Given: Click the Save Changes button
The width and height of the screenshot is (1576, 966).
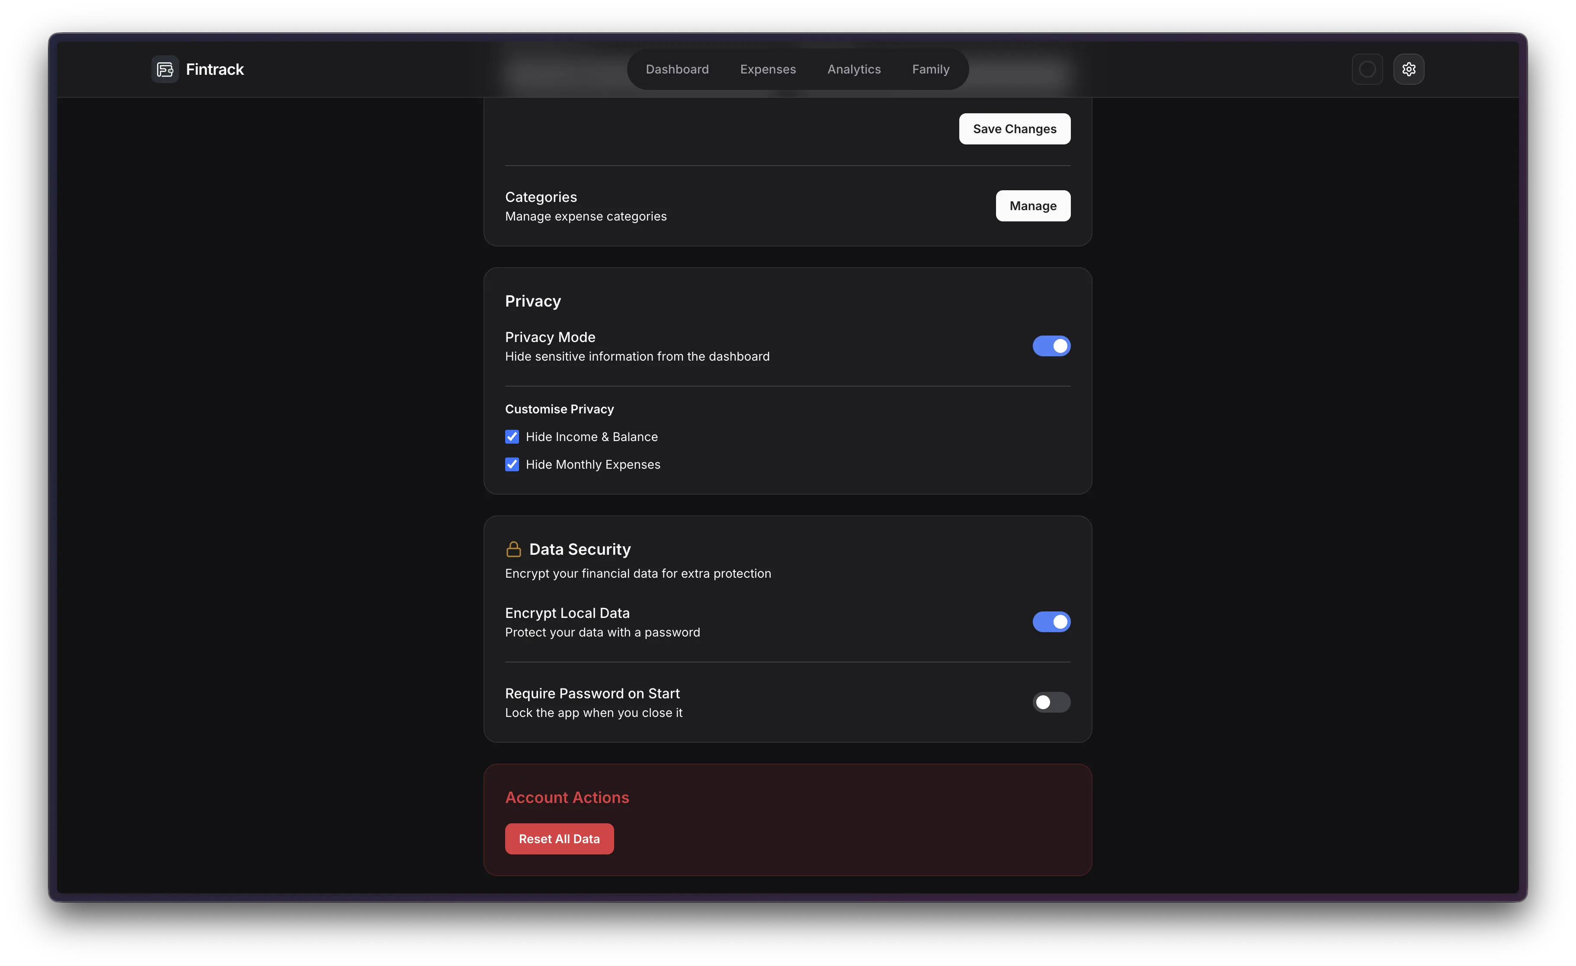Looking at the screenshot, I should [x=1015, y=129].
